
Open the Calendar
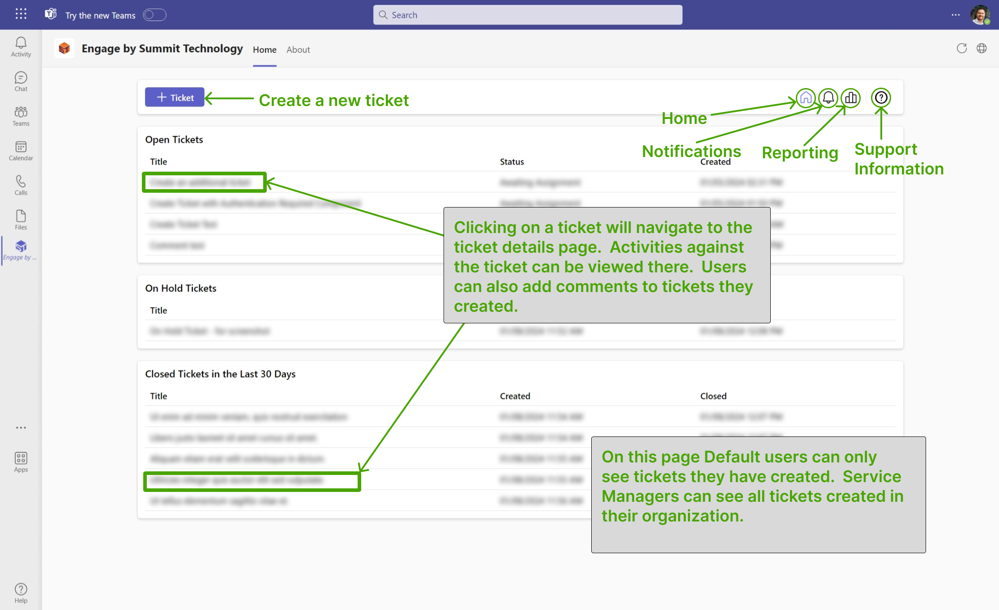tap(21, 150)
